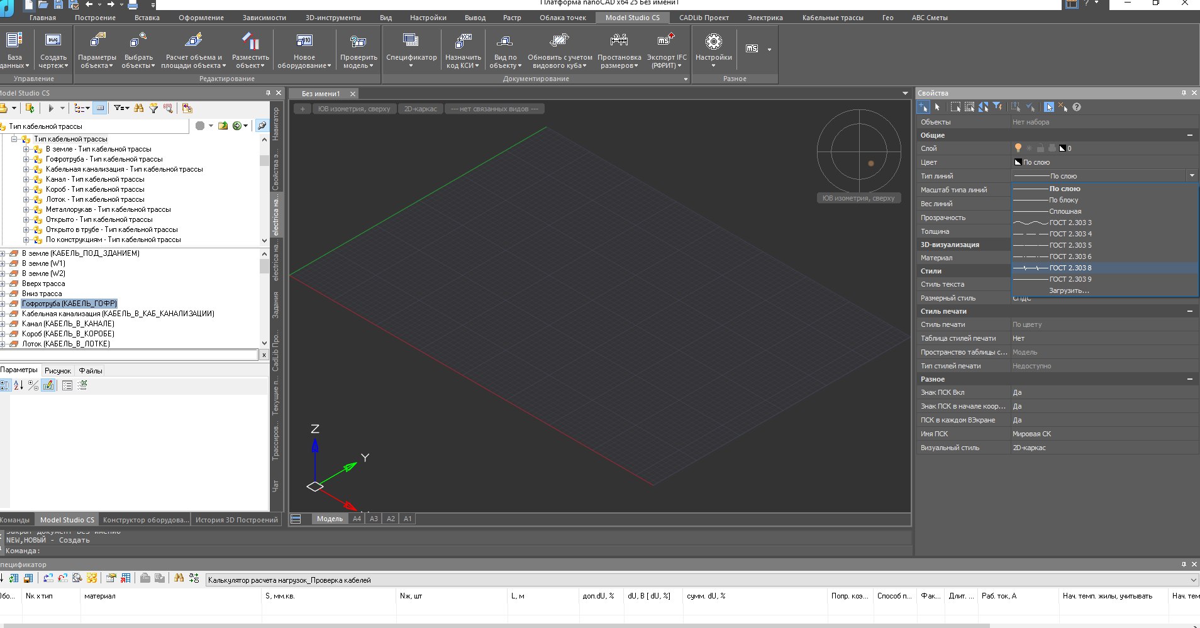Open Настройки gear in the ribbon
Image resolution: width=1200 pixels, height=628 pixels.
coord(713,42)
